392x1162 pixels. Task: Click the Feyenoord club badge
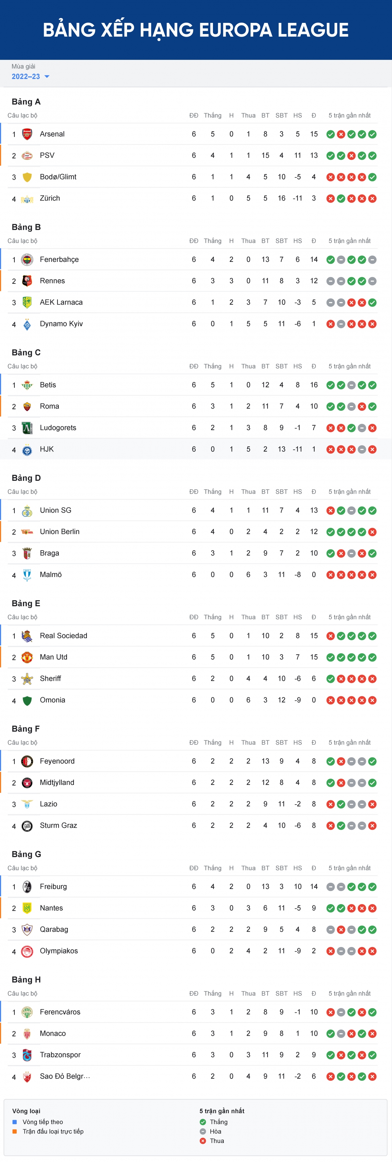pos(27,761)
